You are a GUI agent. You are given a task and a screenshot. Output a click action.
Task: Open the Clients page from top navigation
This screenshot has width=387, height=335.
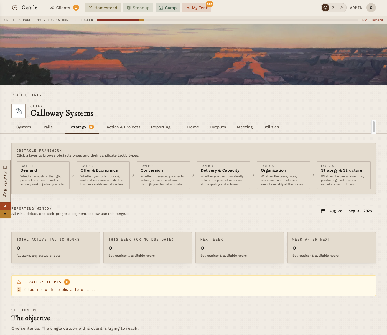[x=64, y=8]
